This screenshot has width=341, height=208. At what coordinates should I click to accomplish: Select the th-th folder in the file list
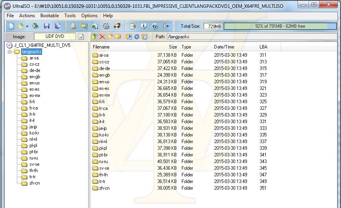(x=103, y=175)
